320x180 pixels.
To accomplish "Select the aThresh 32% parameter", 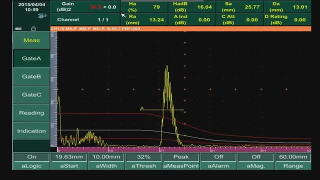I will click(143, 161).
